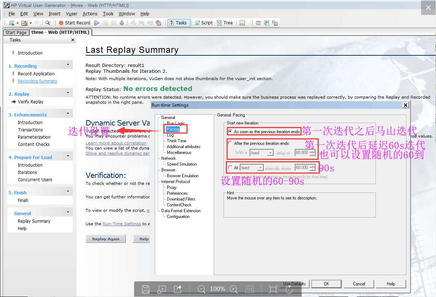Viewport: 436px width, 297px height.
Task: Click the delay of 60.000 stepper
Action: (313, 153)
